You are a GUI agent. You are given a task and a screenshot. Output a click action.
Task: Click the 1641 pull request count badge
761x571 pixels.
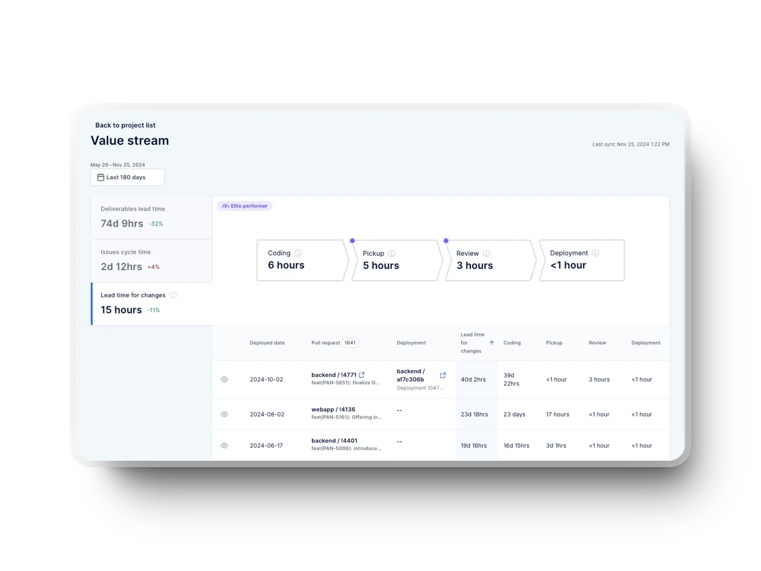pyautogui.click(x=349, y=343)
